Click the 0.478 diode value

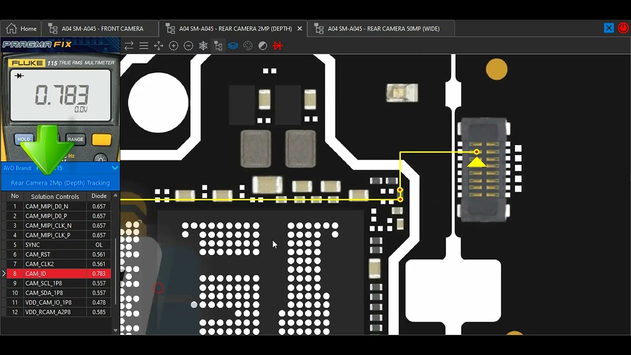point(99,303)
